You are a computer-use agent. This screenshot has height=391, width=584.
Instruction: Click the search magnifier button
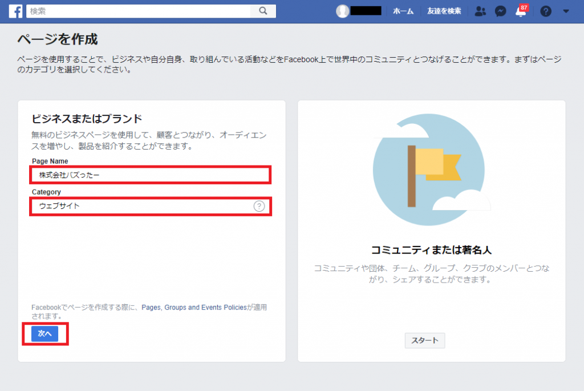click(x=263, y=11)
